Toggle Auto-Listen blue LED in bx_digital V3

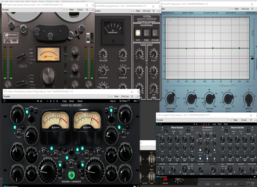click(x=200, y=159)
